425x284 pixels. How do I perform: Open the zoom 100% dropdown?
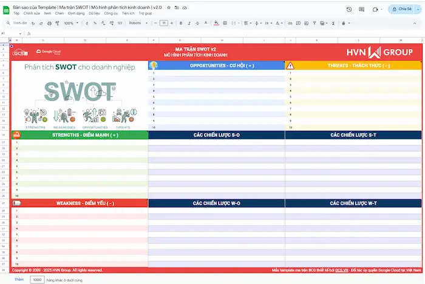click(x=70, y=23)
